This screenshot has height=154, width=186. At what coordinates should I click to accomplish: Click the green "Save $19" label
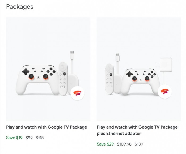pyautogui.click(x=14, y=138)
